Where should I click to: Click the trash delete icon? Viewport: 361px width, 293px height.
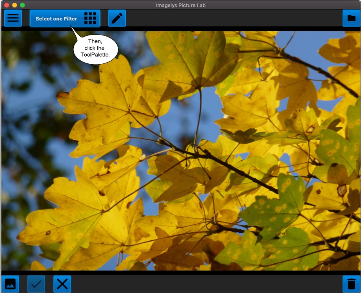[351, 284]
